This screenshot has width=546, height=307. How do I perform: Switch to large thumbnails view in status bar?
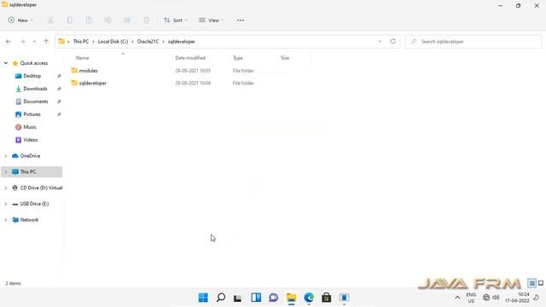pos(541,283)
